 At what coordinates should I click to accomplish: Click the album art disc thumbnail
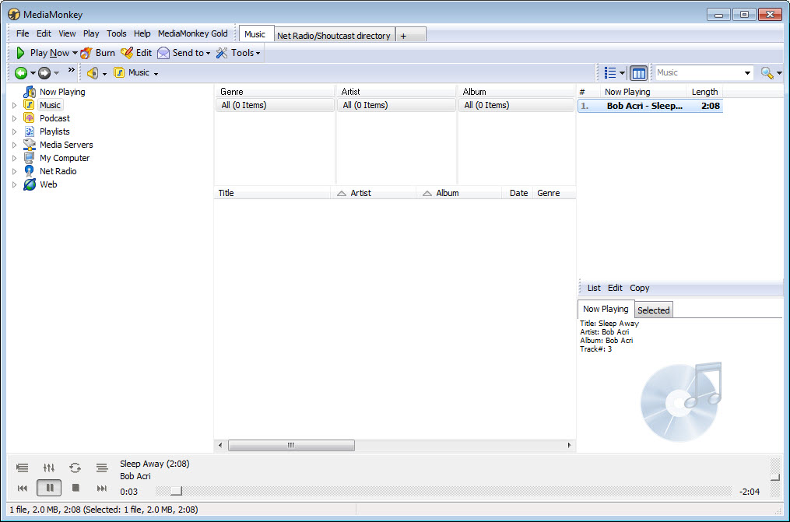[x=681, y=401]
